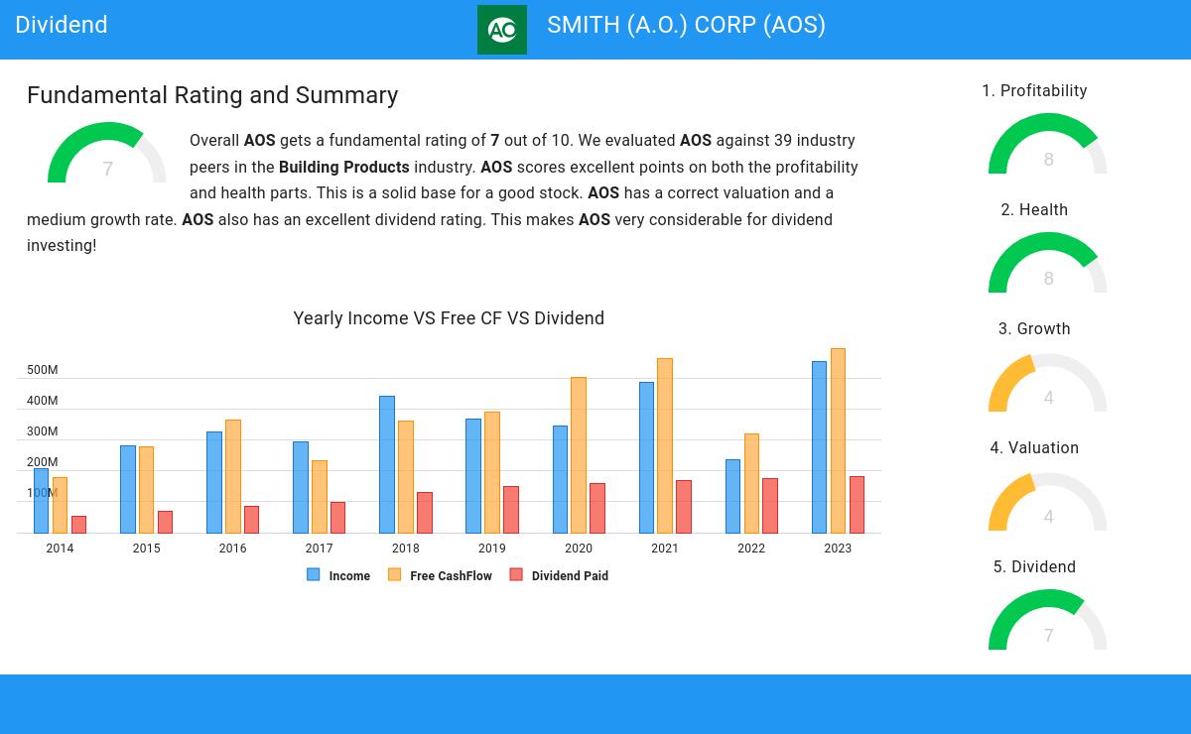
Task: Click the 2021 Free CashFlow orange bar
Action: click(x=665, y=446)
